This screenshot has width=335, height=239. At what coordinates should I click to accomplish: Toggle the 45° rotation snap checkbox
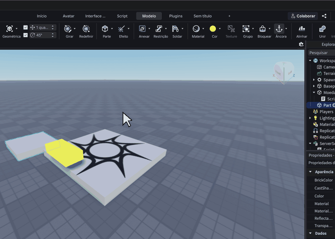tap(26, 35)
